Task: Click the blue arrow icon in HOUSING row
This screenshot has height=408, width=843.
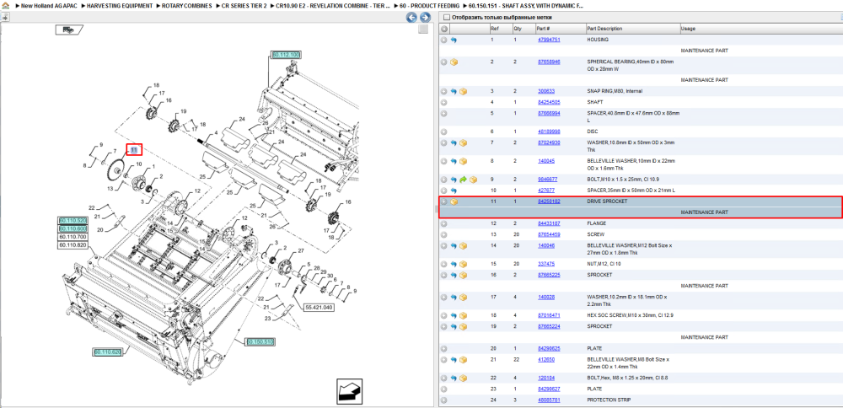Action: pos(454,40)
